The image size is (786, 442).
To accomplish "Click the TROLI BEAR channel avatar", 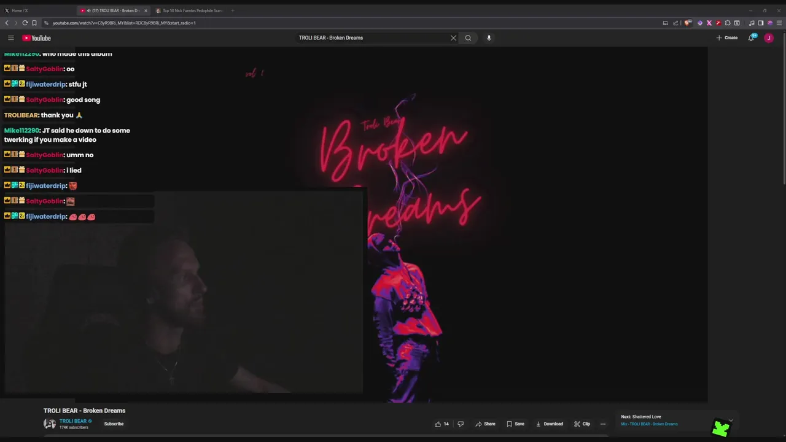I will (50, 424).
